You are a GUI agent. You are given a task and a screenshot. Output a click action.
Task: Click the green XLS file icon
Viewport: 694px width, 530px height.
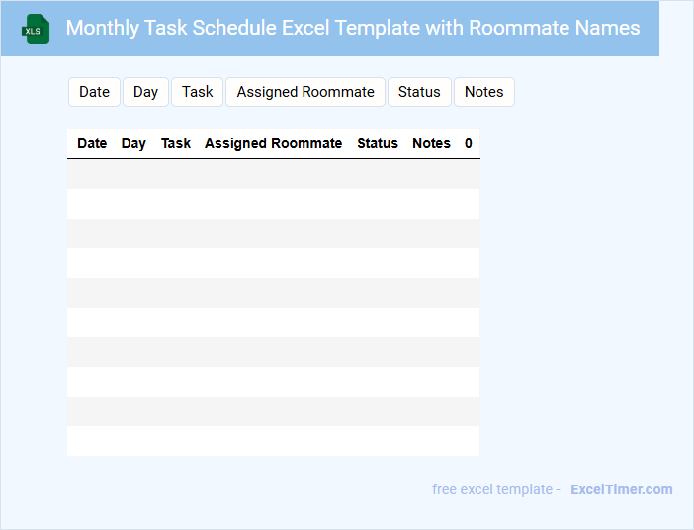(x=37, y=29)
